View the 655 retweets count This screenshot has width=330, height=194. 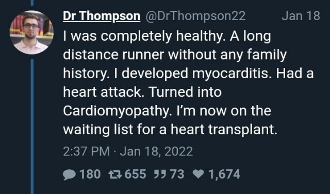[135, 174]
